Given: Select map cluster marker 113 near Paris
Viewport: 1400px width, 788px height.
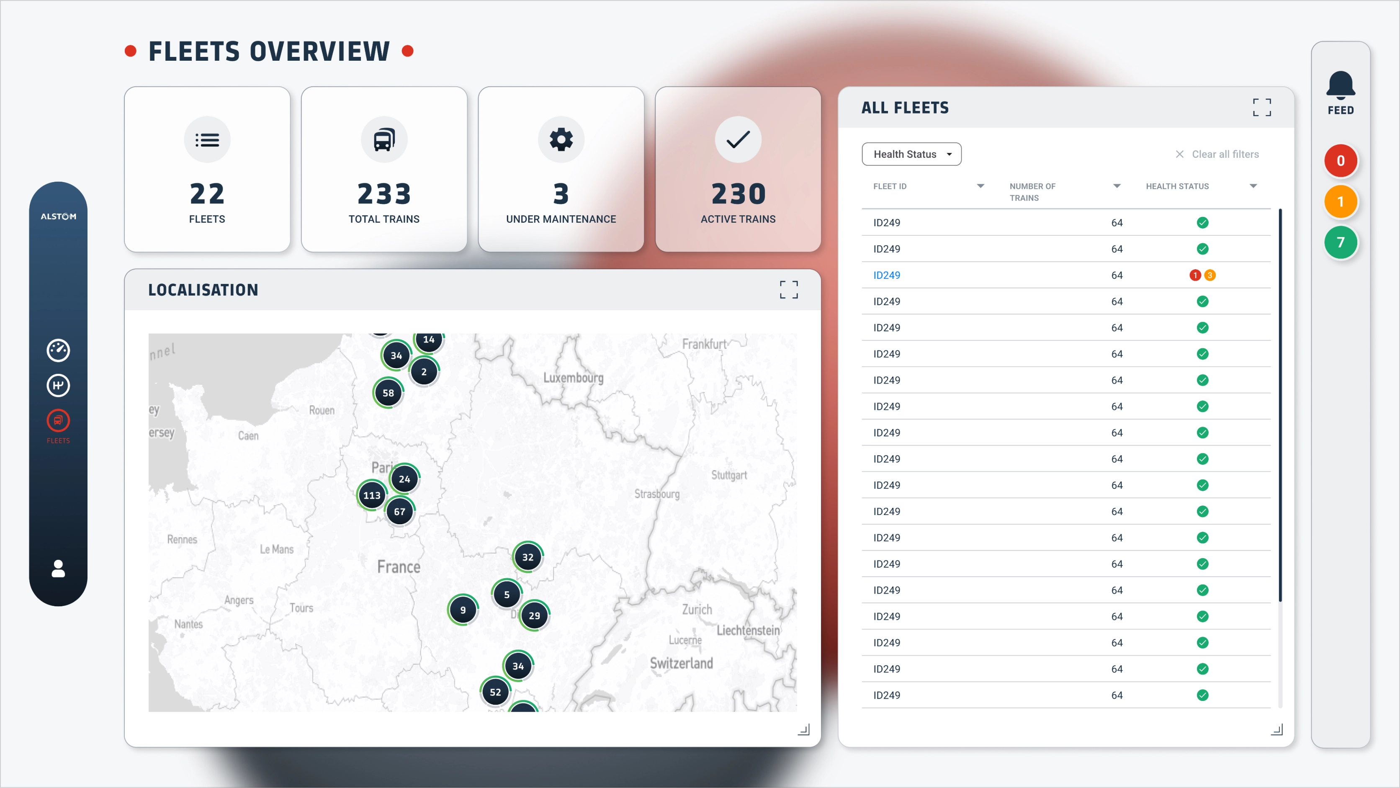Looking at the screenshot, I should tap(372, 495).
